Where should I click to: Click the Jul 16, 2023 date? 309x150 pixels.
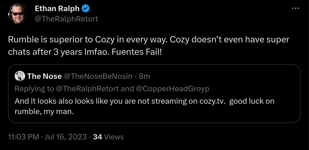pos(65,137)
